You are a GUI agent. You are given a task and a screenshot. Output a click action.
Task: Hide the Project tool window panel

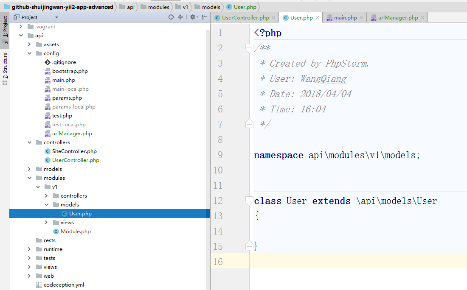(205, 17)
